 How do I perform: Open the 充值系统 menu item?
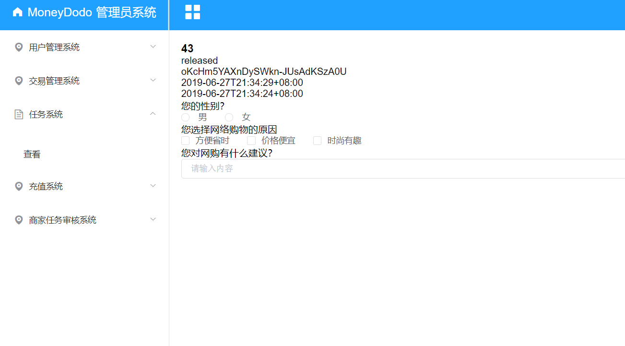click(84, 186)
